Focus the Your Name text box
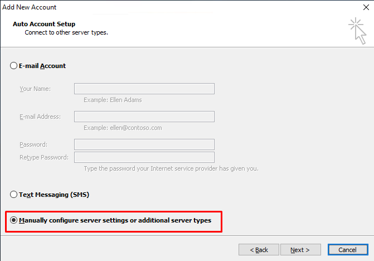 144,89
